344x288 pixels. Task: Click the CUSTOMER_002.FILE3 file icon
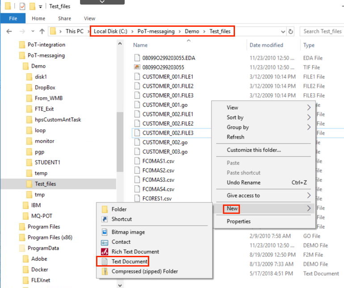[x=137, y=133]
